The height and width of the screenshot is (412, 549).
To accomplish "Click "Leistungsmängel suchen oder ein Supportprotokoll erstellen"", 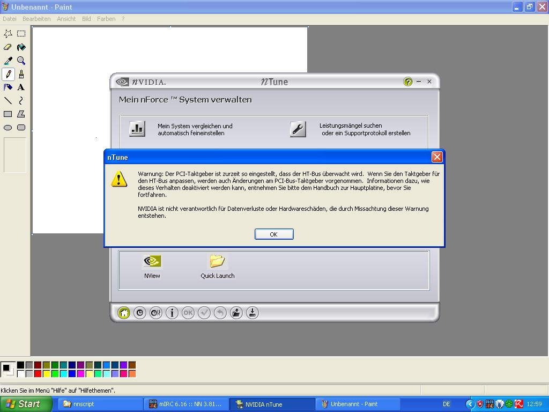I will pos(365,129).
